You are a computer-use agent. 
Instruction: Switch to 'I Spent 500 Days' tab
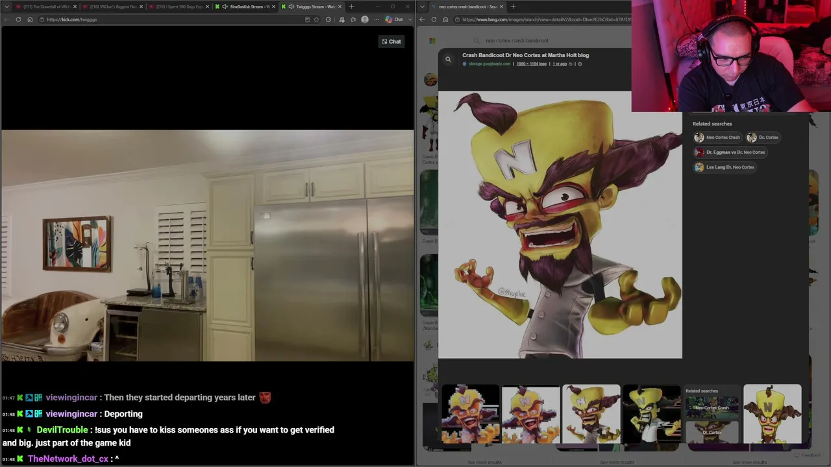(179, 6)
